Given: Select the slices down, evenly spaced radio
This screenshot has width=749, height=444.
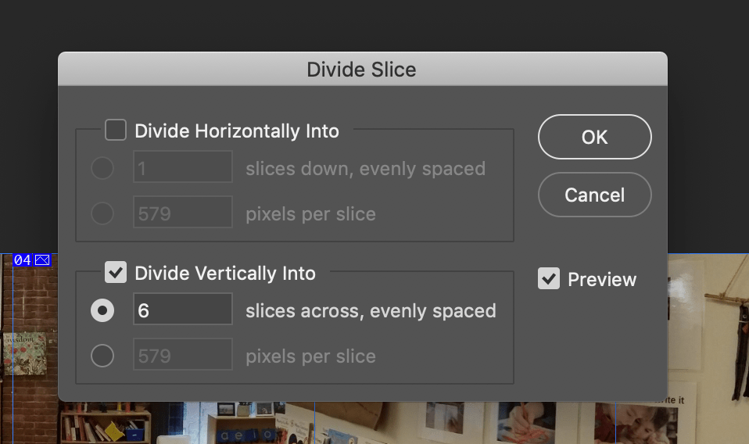Looking at the screenshot, I should (102, 168).
